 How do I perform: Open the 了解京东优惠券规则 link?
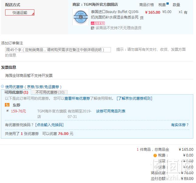(x=134, y=98)
